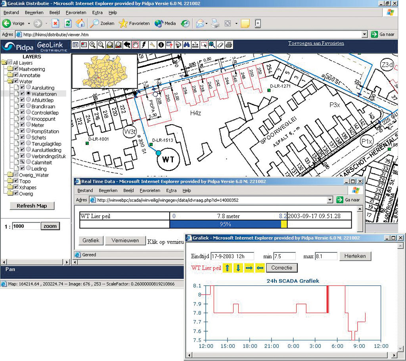Click the yellow up arrow in Grafiek
The image size is (406, 361).
[x=227, y=268]
